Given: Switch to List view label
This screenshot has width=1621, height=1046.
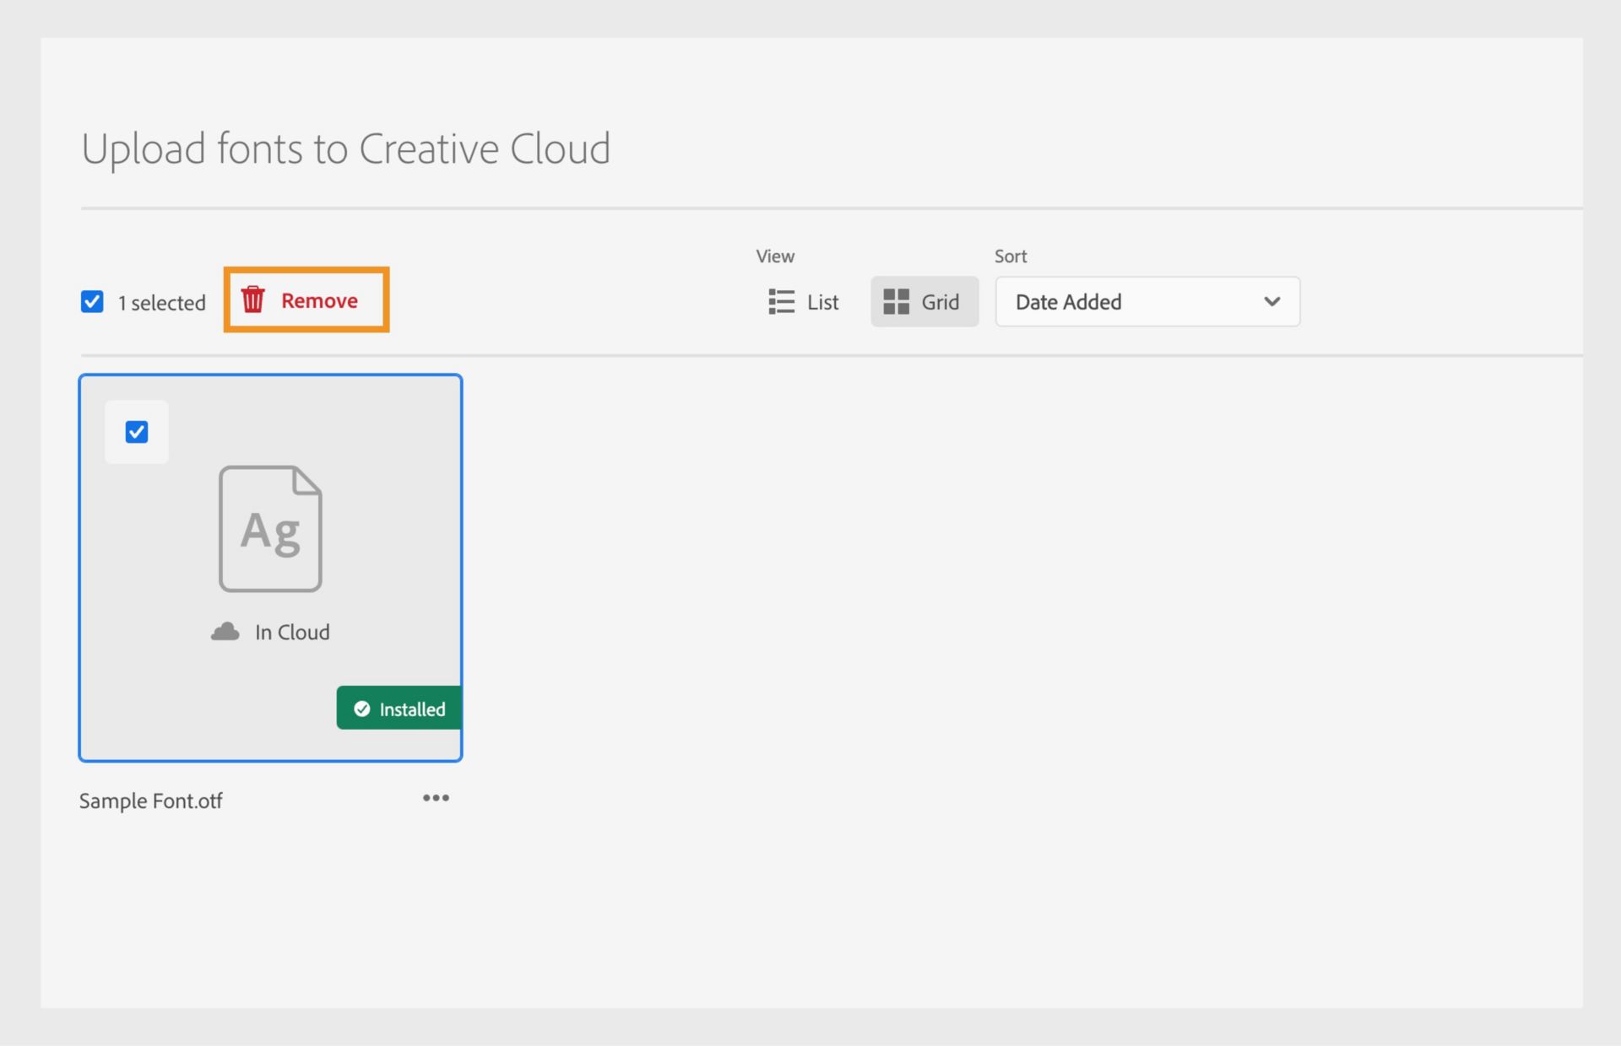Looking at the screenshot, I should pyautogui.click(x=822, y=302).
